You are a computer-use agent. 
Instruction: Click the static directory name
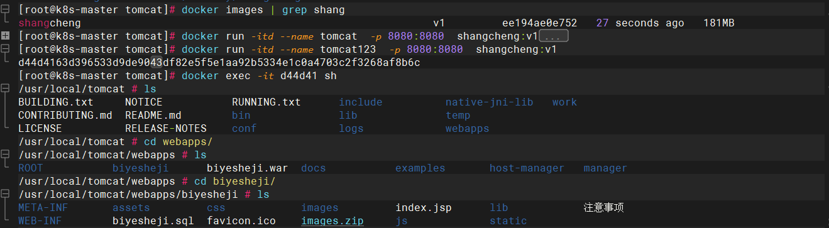coord(508,221)
